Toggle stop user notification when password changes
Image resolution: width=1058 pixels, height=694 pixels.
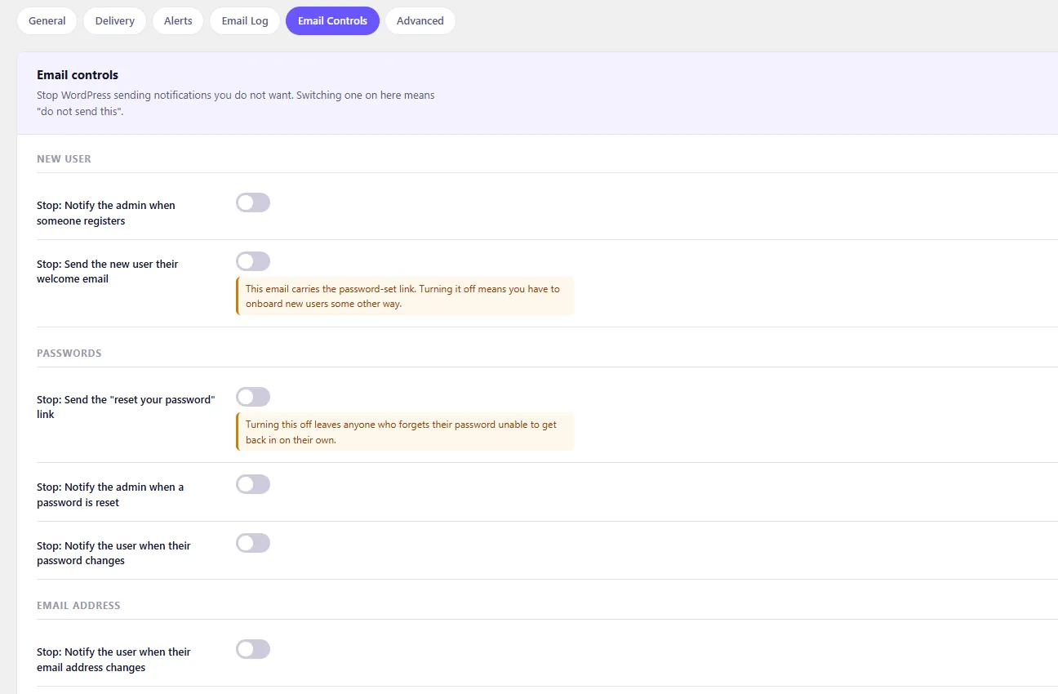pos(253,543)
